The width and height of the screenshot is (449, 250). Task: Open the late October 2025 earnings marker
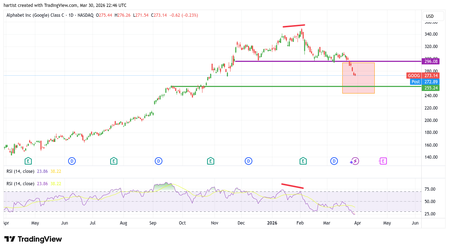pos(210,161)
